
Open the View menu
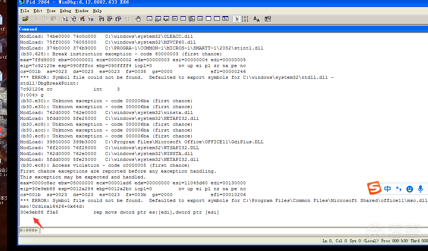(51, 11)
